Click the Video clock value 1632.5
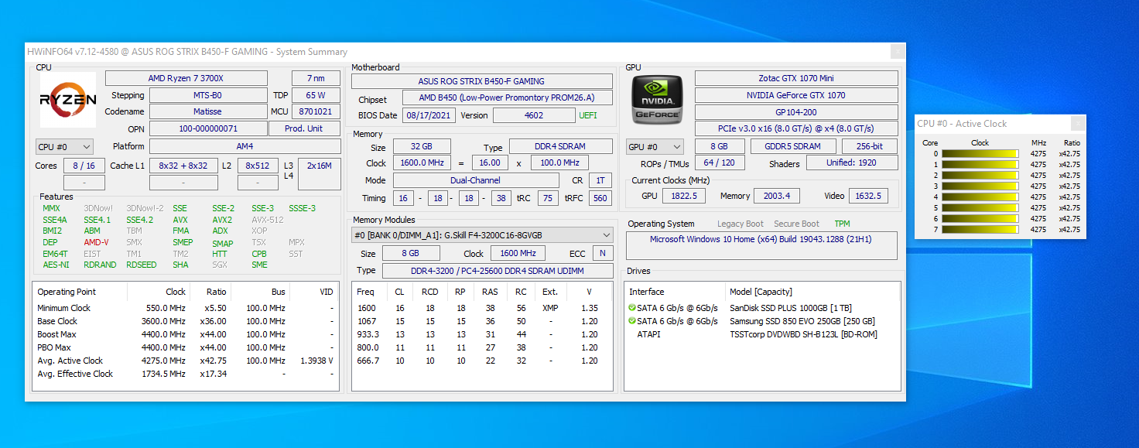This screenshot has width=1139, height=448. [868, 196]
